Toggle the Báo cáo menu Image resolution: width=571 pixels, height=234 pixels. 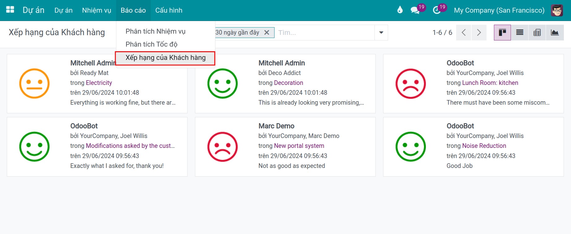pyautogui.click(x=133, y=10)
